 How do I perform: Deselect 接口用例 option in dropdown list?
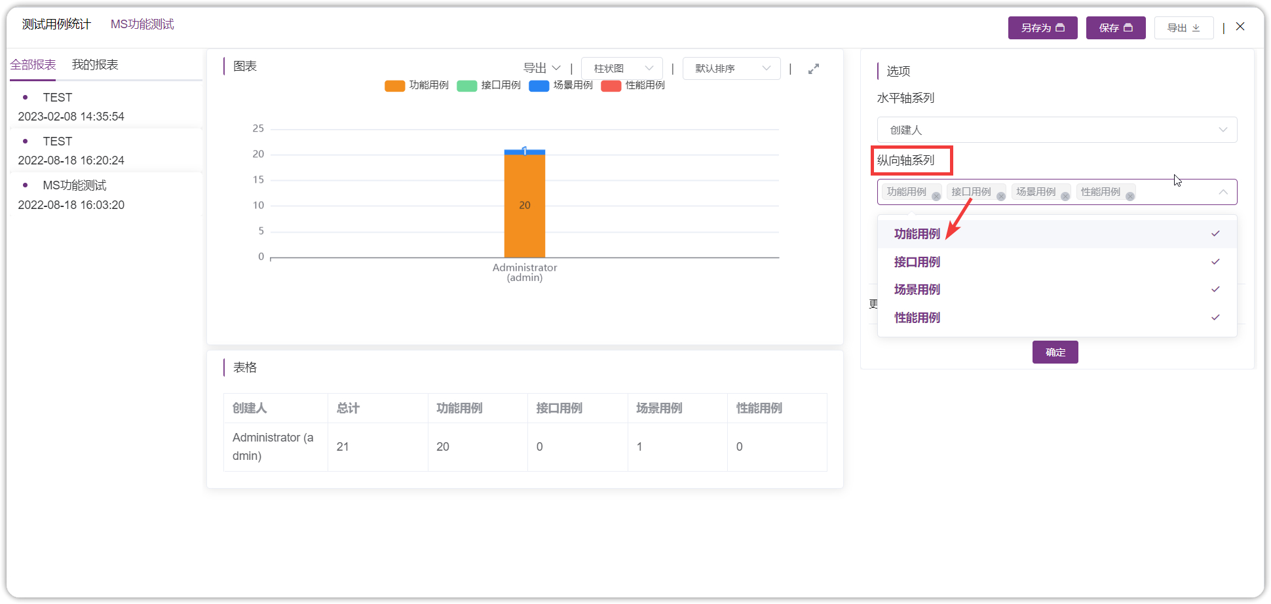1057,262
